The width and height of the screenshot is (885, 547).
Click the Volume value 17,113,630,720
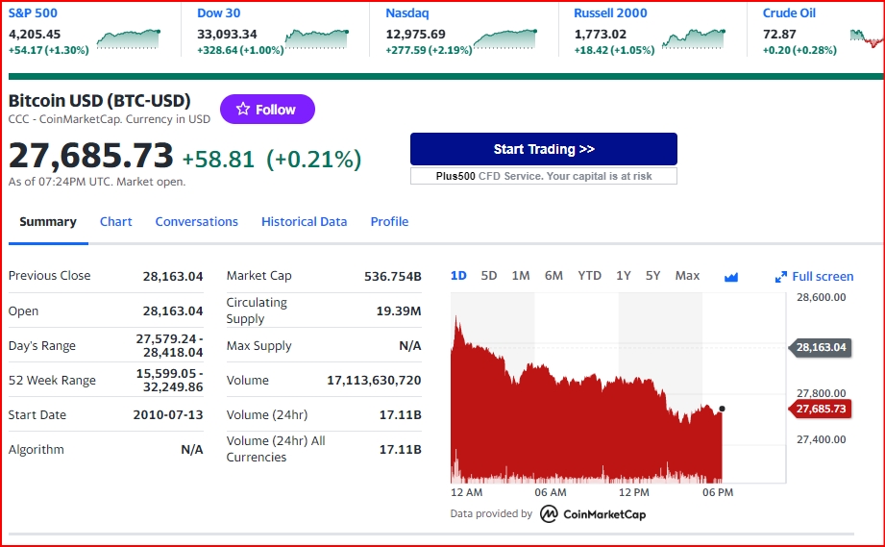(374, 381)
